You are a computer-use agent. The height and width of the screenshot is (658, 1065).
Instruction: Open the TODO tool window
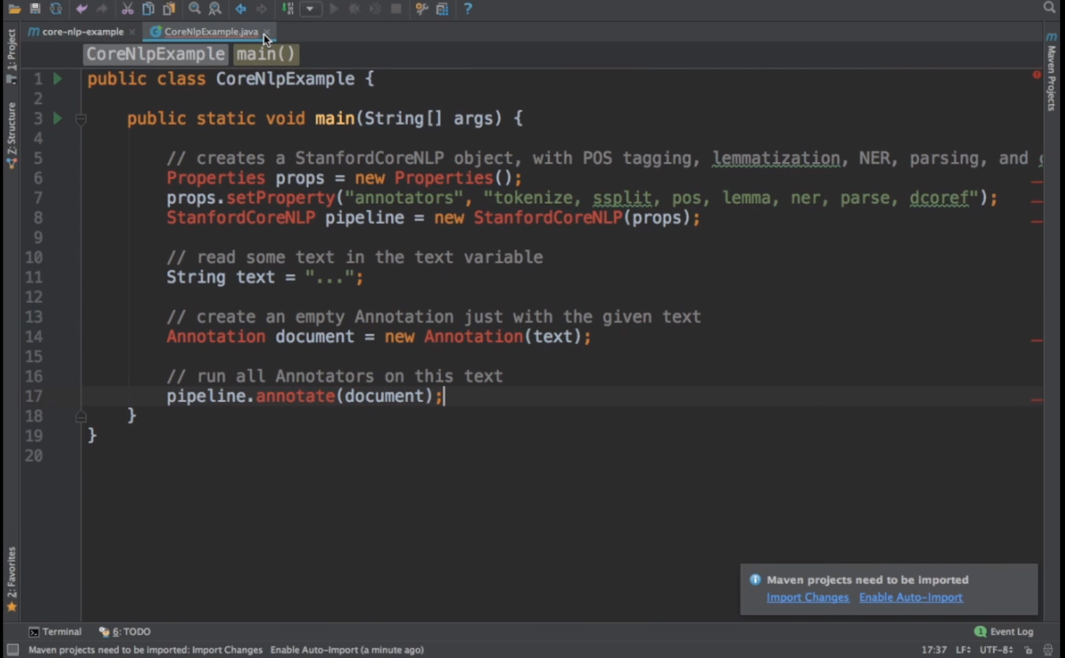point(125,632)
